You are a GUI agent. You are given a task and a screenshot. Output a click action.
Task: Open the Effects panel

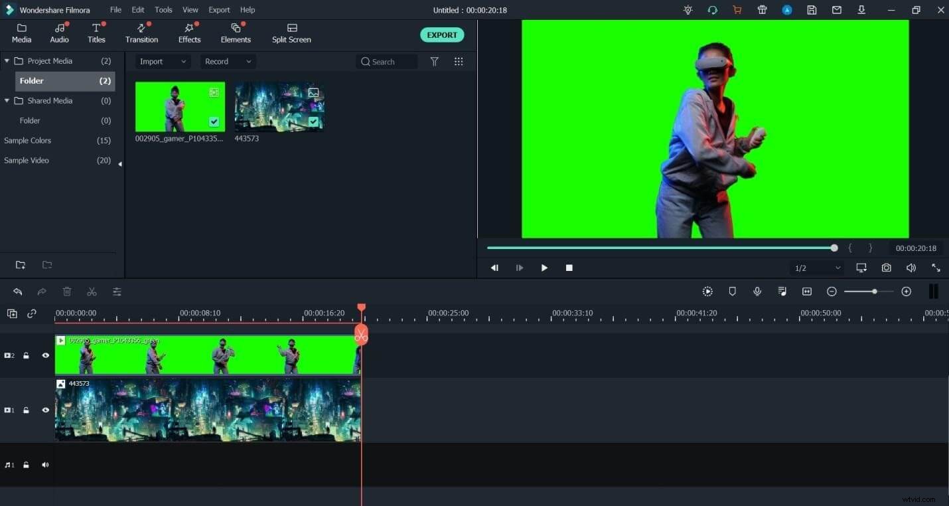tap(189, 33)
